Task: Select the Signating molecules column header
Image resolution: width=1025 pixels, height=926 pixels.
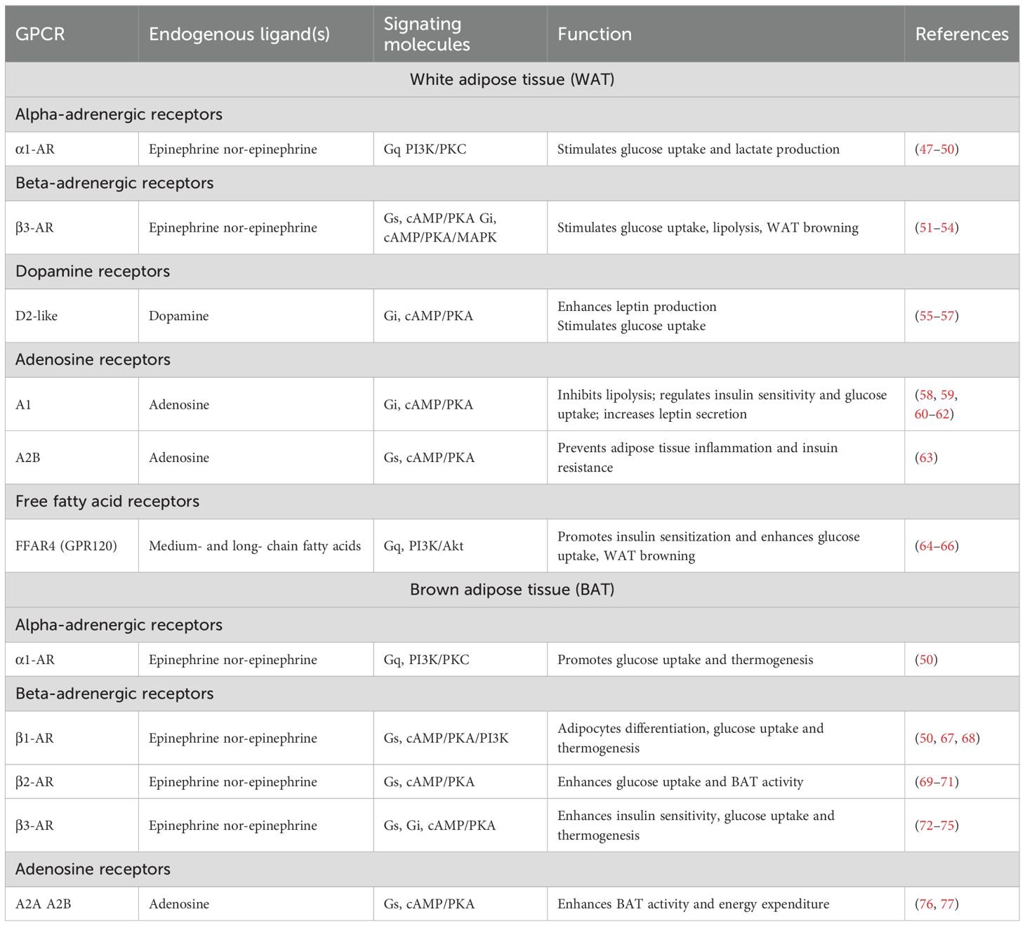Action: 426,34
